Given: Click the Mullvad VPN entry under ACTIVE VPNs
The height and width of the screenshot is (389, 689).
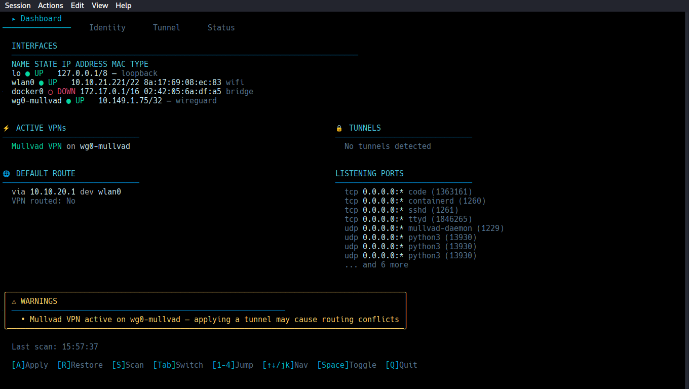Looking at the screenshot, I should [x=71, y=146].
